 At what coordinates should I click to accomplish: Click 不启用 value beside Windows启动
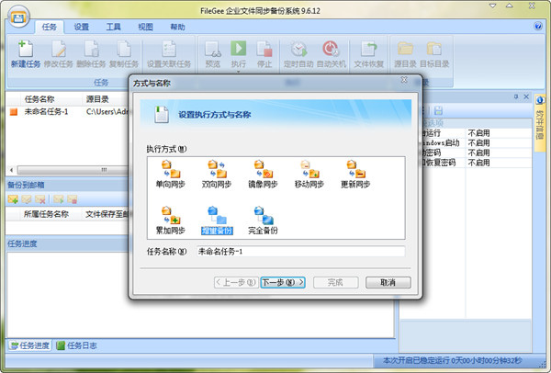pyautogui.click(x=478, y=142)
